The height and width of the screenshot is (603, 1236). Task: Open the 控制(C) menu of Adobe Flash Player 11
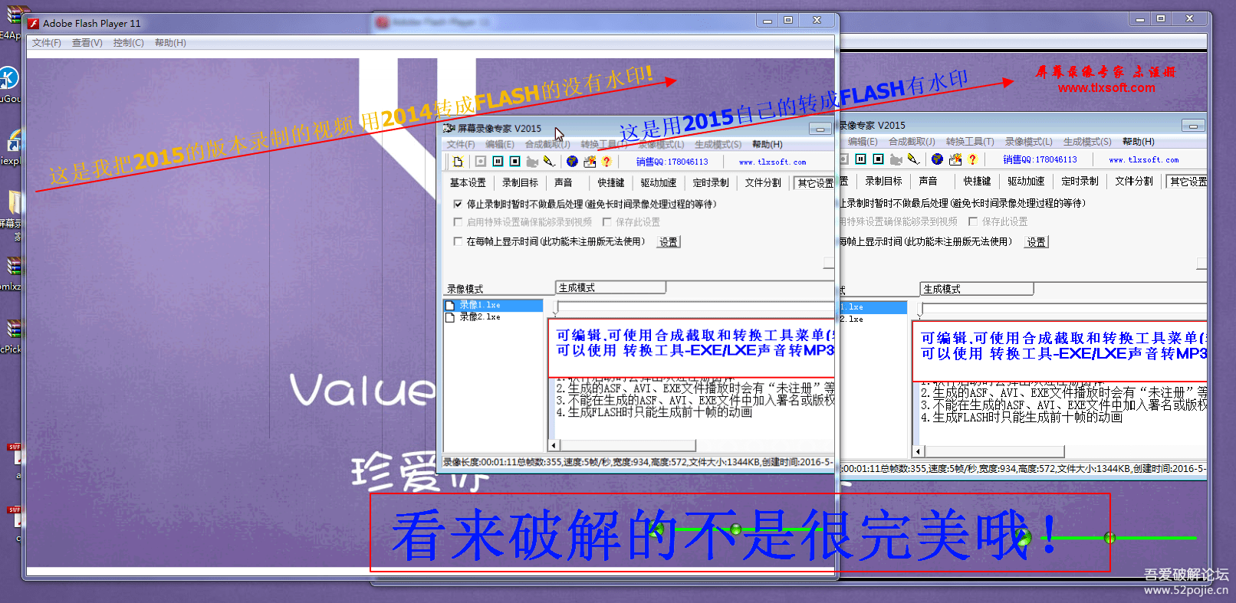point(128,43)
